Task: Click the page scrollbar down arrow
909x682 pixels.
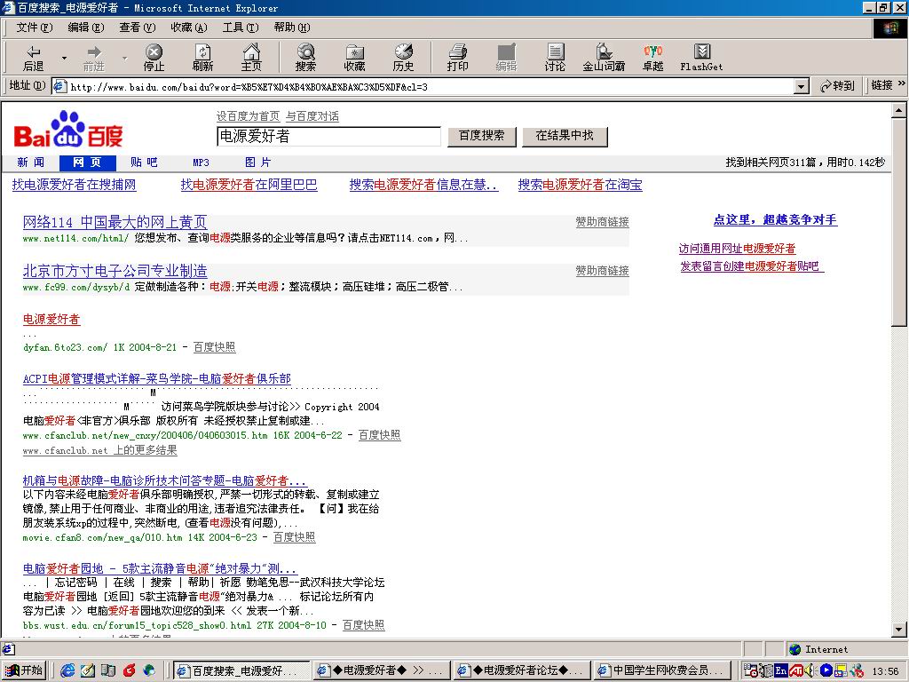Action: tap(898, 630)
